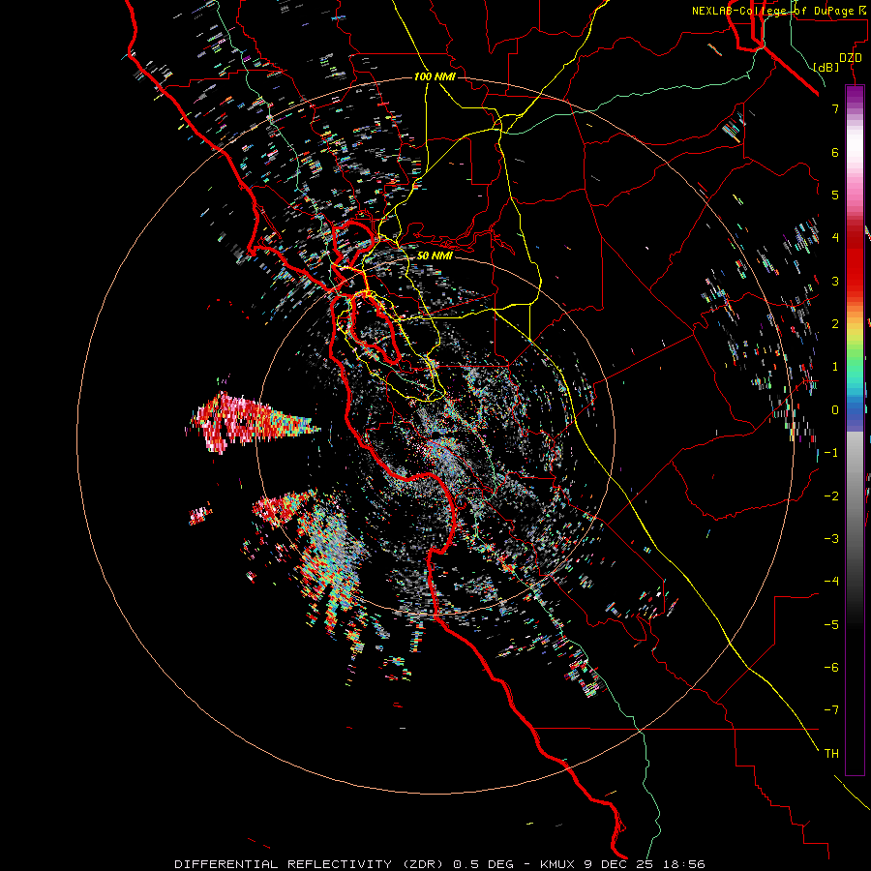Click the colorbar value label '-7'
Screen dimensions: 871x871
[831, 710]
